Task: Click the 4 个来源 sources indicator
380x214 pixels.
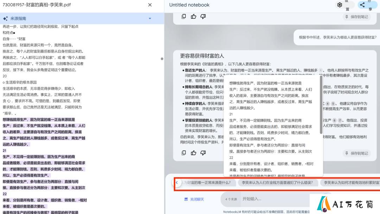Action: [x=231, y=199]
